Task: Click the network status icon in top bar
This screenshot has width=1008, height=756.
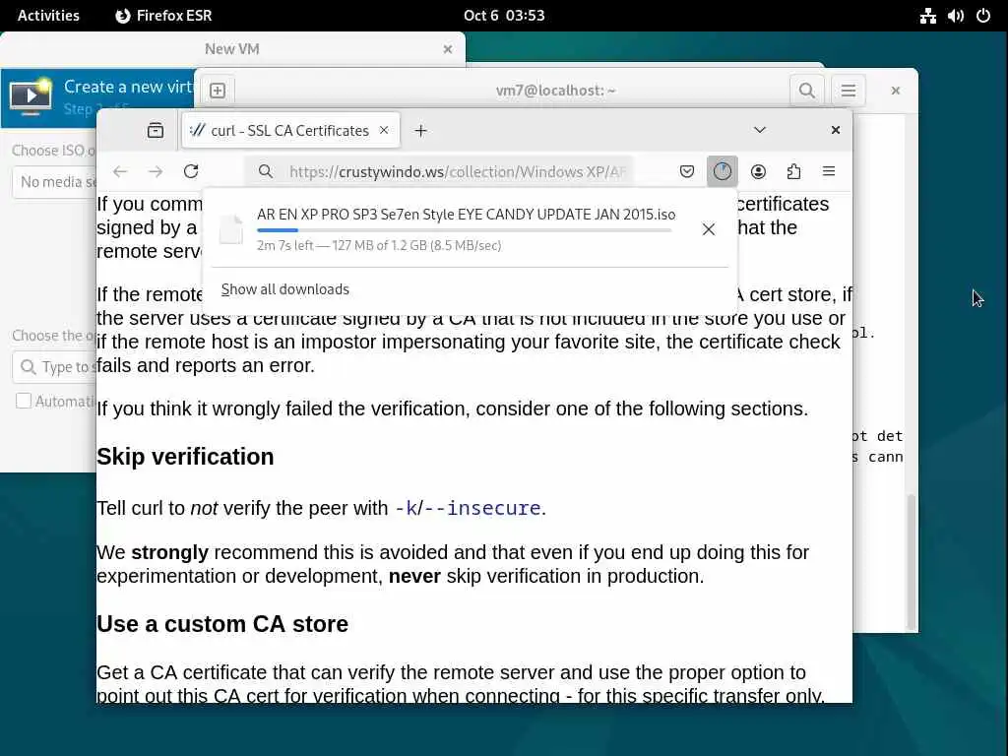Action: (927, 16)
